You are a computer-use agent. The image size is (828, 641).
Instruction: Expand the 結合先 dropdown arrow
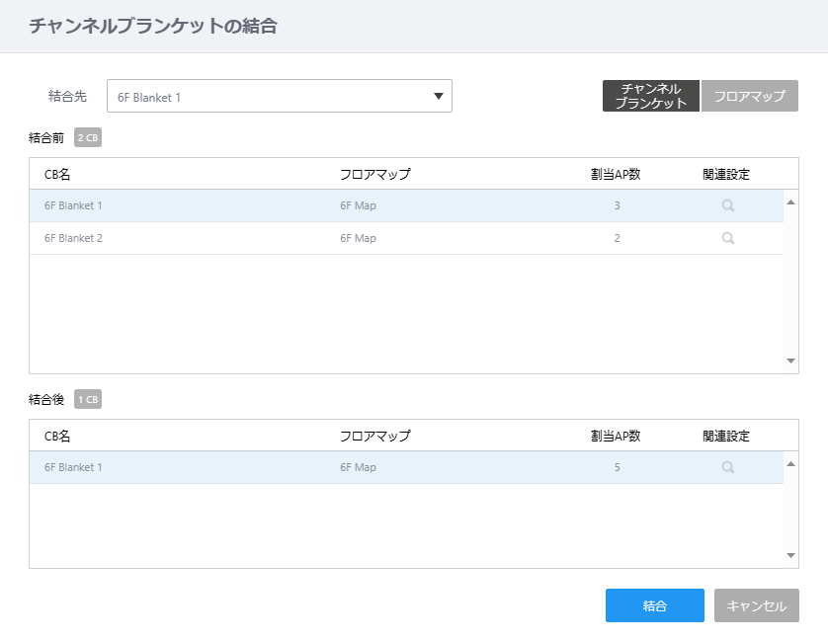(x=439, y=96)
